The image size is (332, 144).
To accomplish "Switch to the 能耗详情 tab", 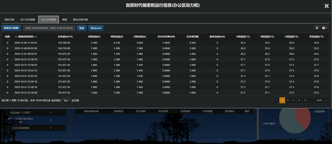I will click(9, 19).
